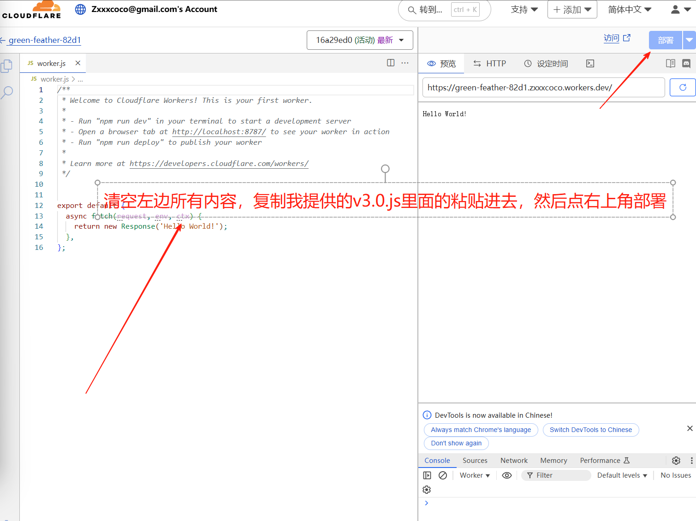Screen dimensions: 696x521
Task: Open the 支持 support dropdown
Action: (x=524, y=9)
